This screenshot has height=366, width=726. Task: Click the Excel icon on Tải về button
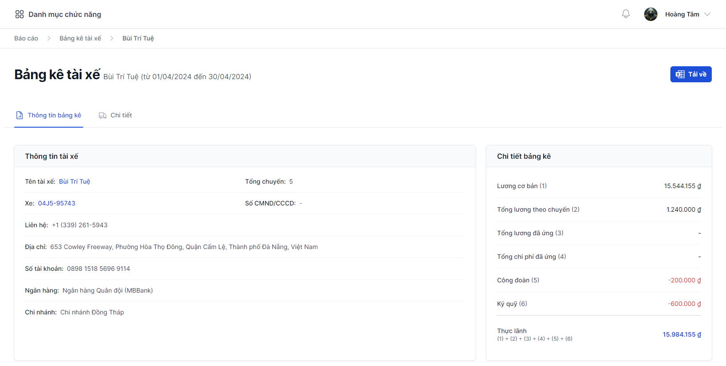pyautogui.click(x=680, y=74)
